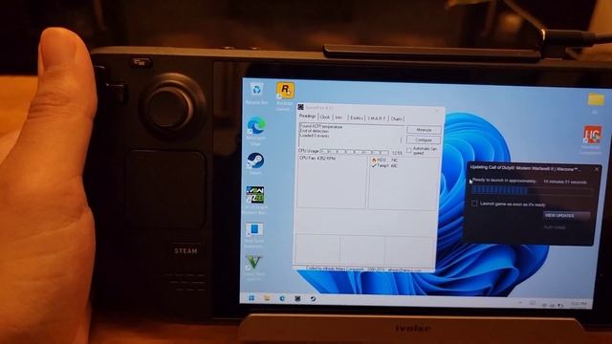
Task: Open the Recycle Bin desktop icon
Action: tap(256, 94)
